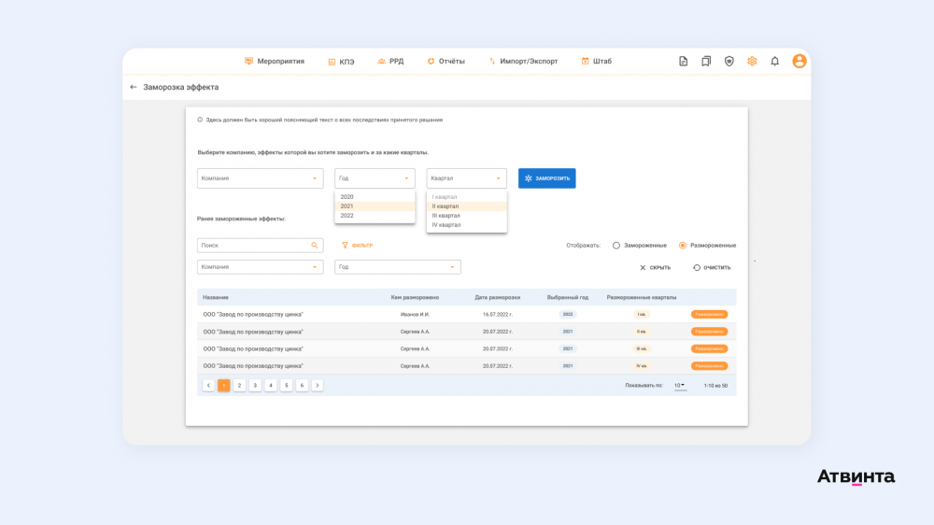Click the Фильтр button
This screenshot has height=525, width=934.
click(x=358, y=246)
